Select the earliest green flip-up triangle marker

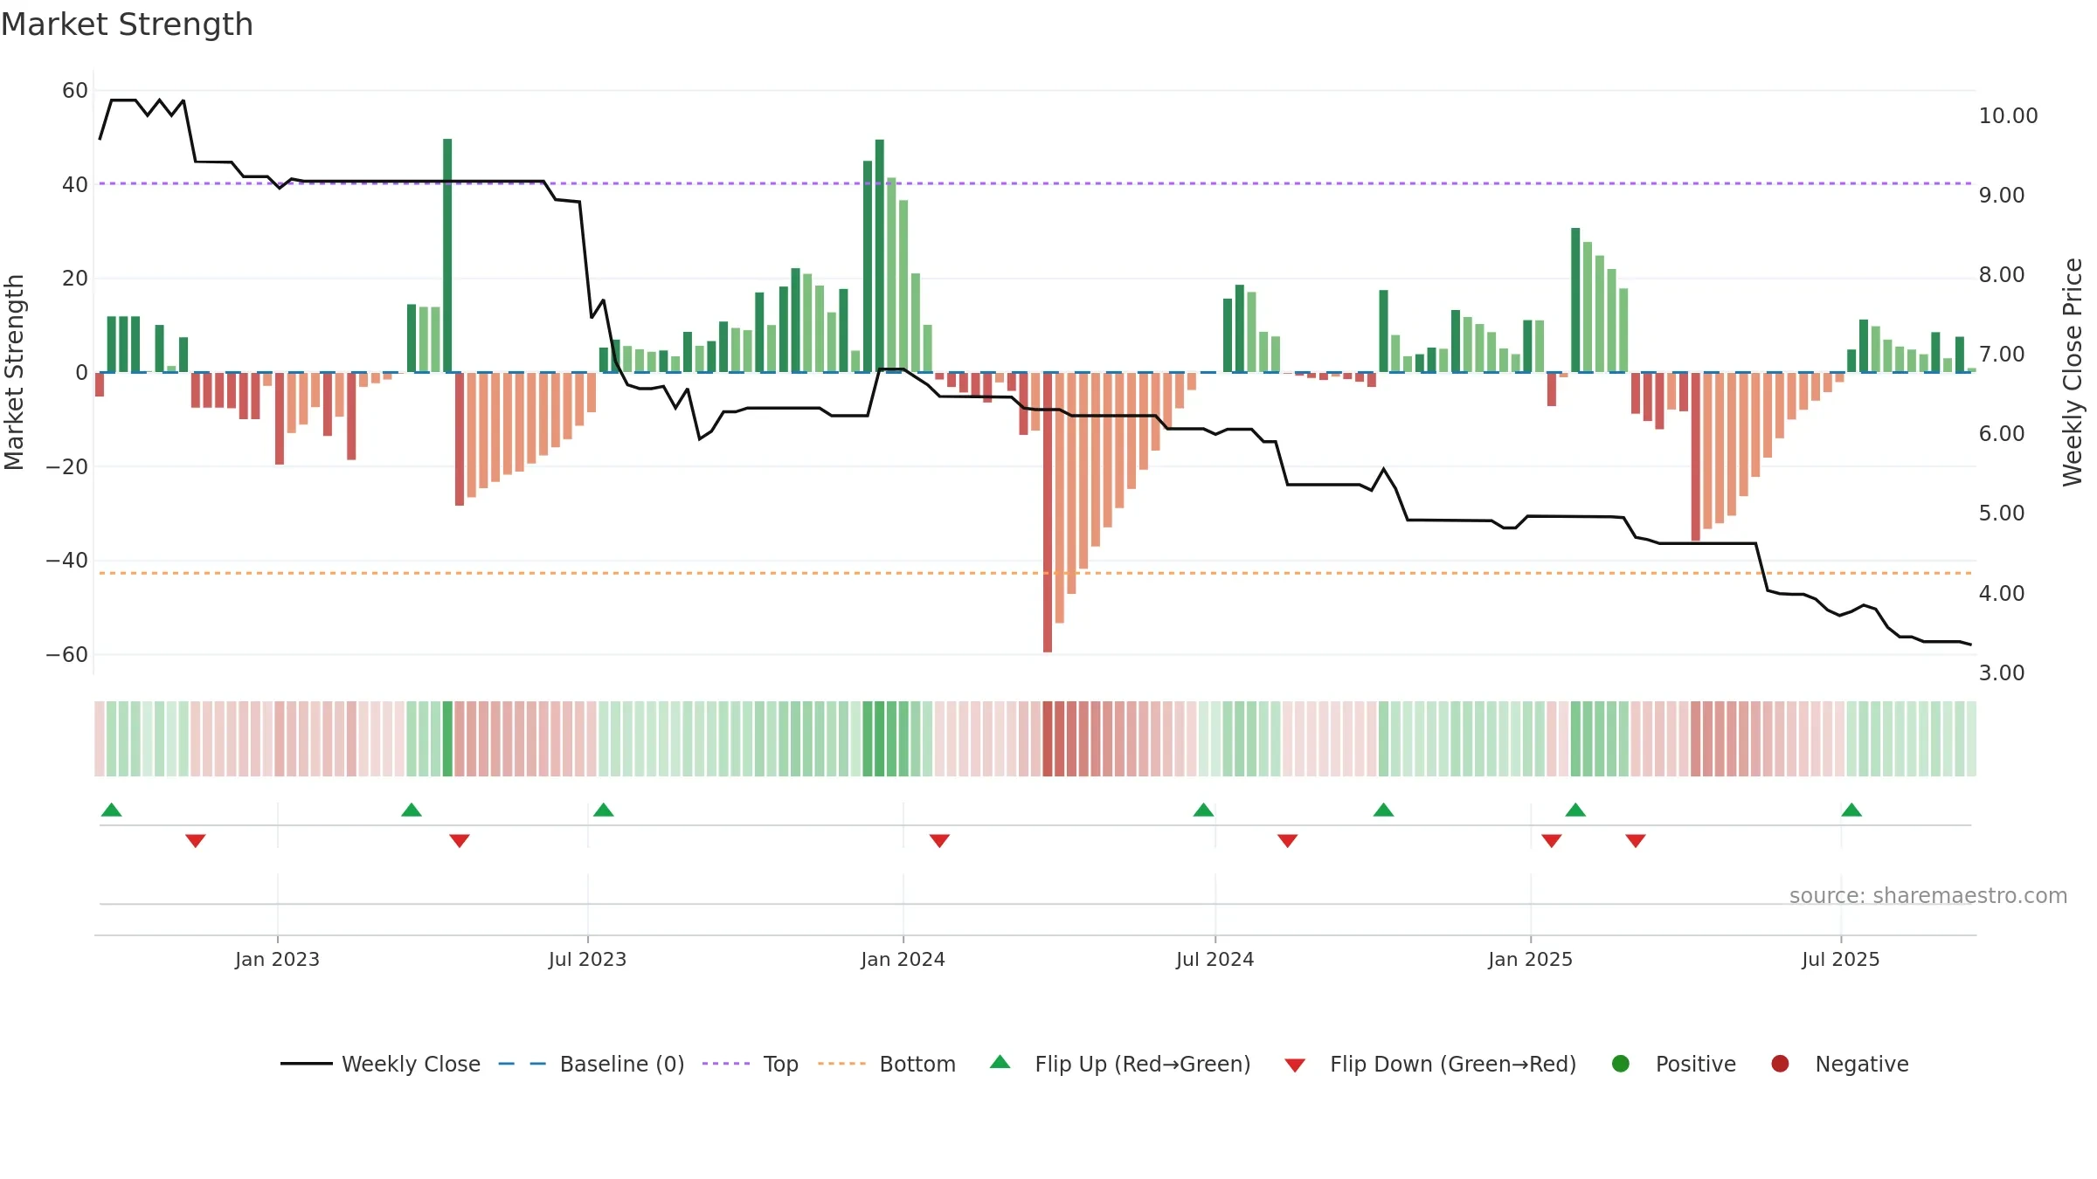point(112,810)
